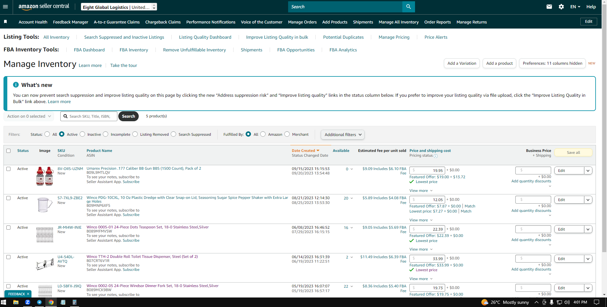Click the Save all button

573,153
